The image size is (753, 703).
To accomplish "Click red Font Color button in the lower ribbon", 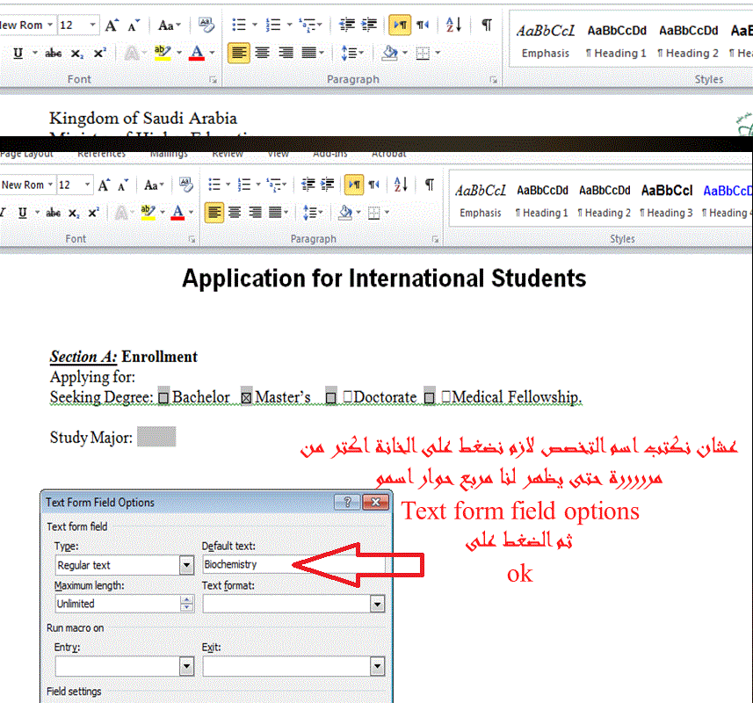I will (x=178, y=213).
